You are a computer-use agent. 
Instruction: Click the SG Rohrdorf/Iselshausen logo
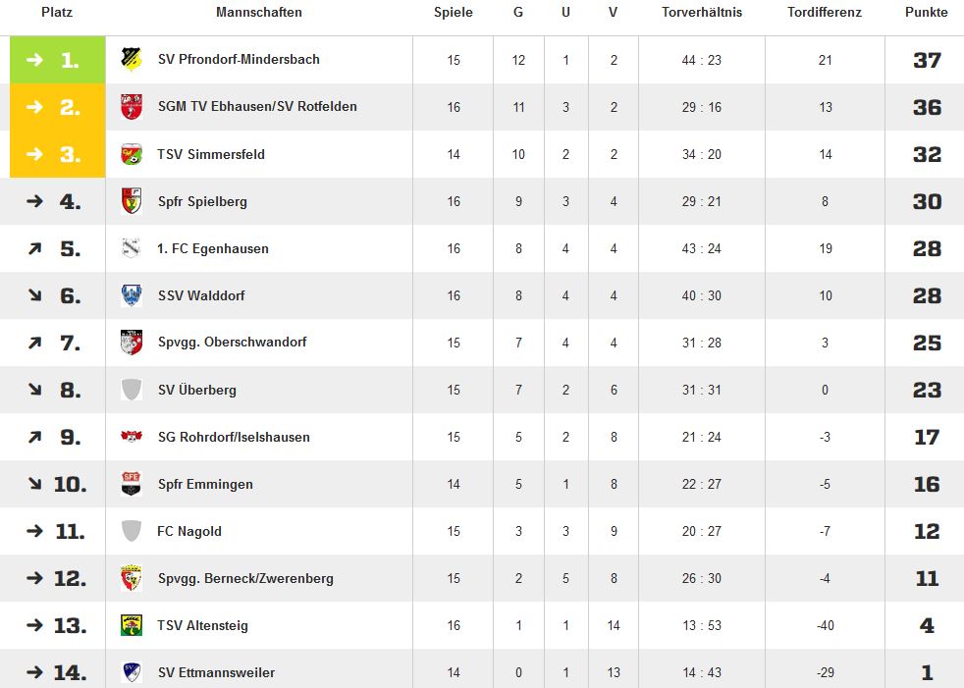pyautogui.click(x=131, y=437)
